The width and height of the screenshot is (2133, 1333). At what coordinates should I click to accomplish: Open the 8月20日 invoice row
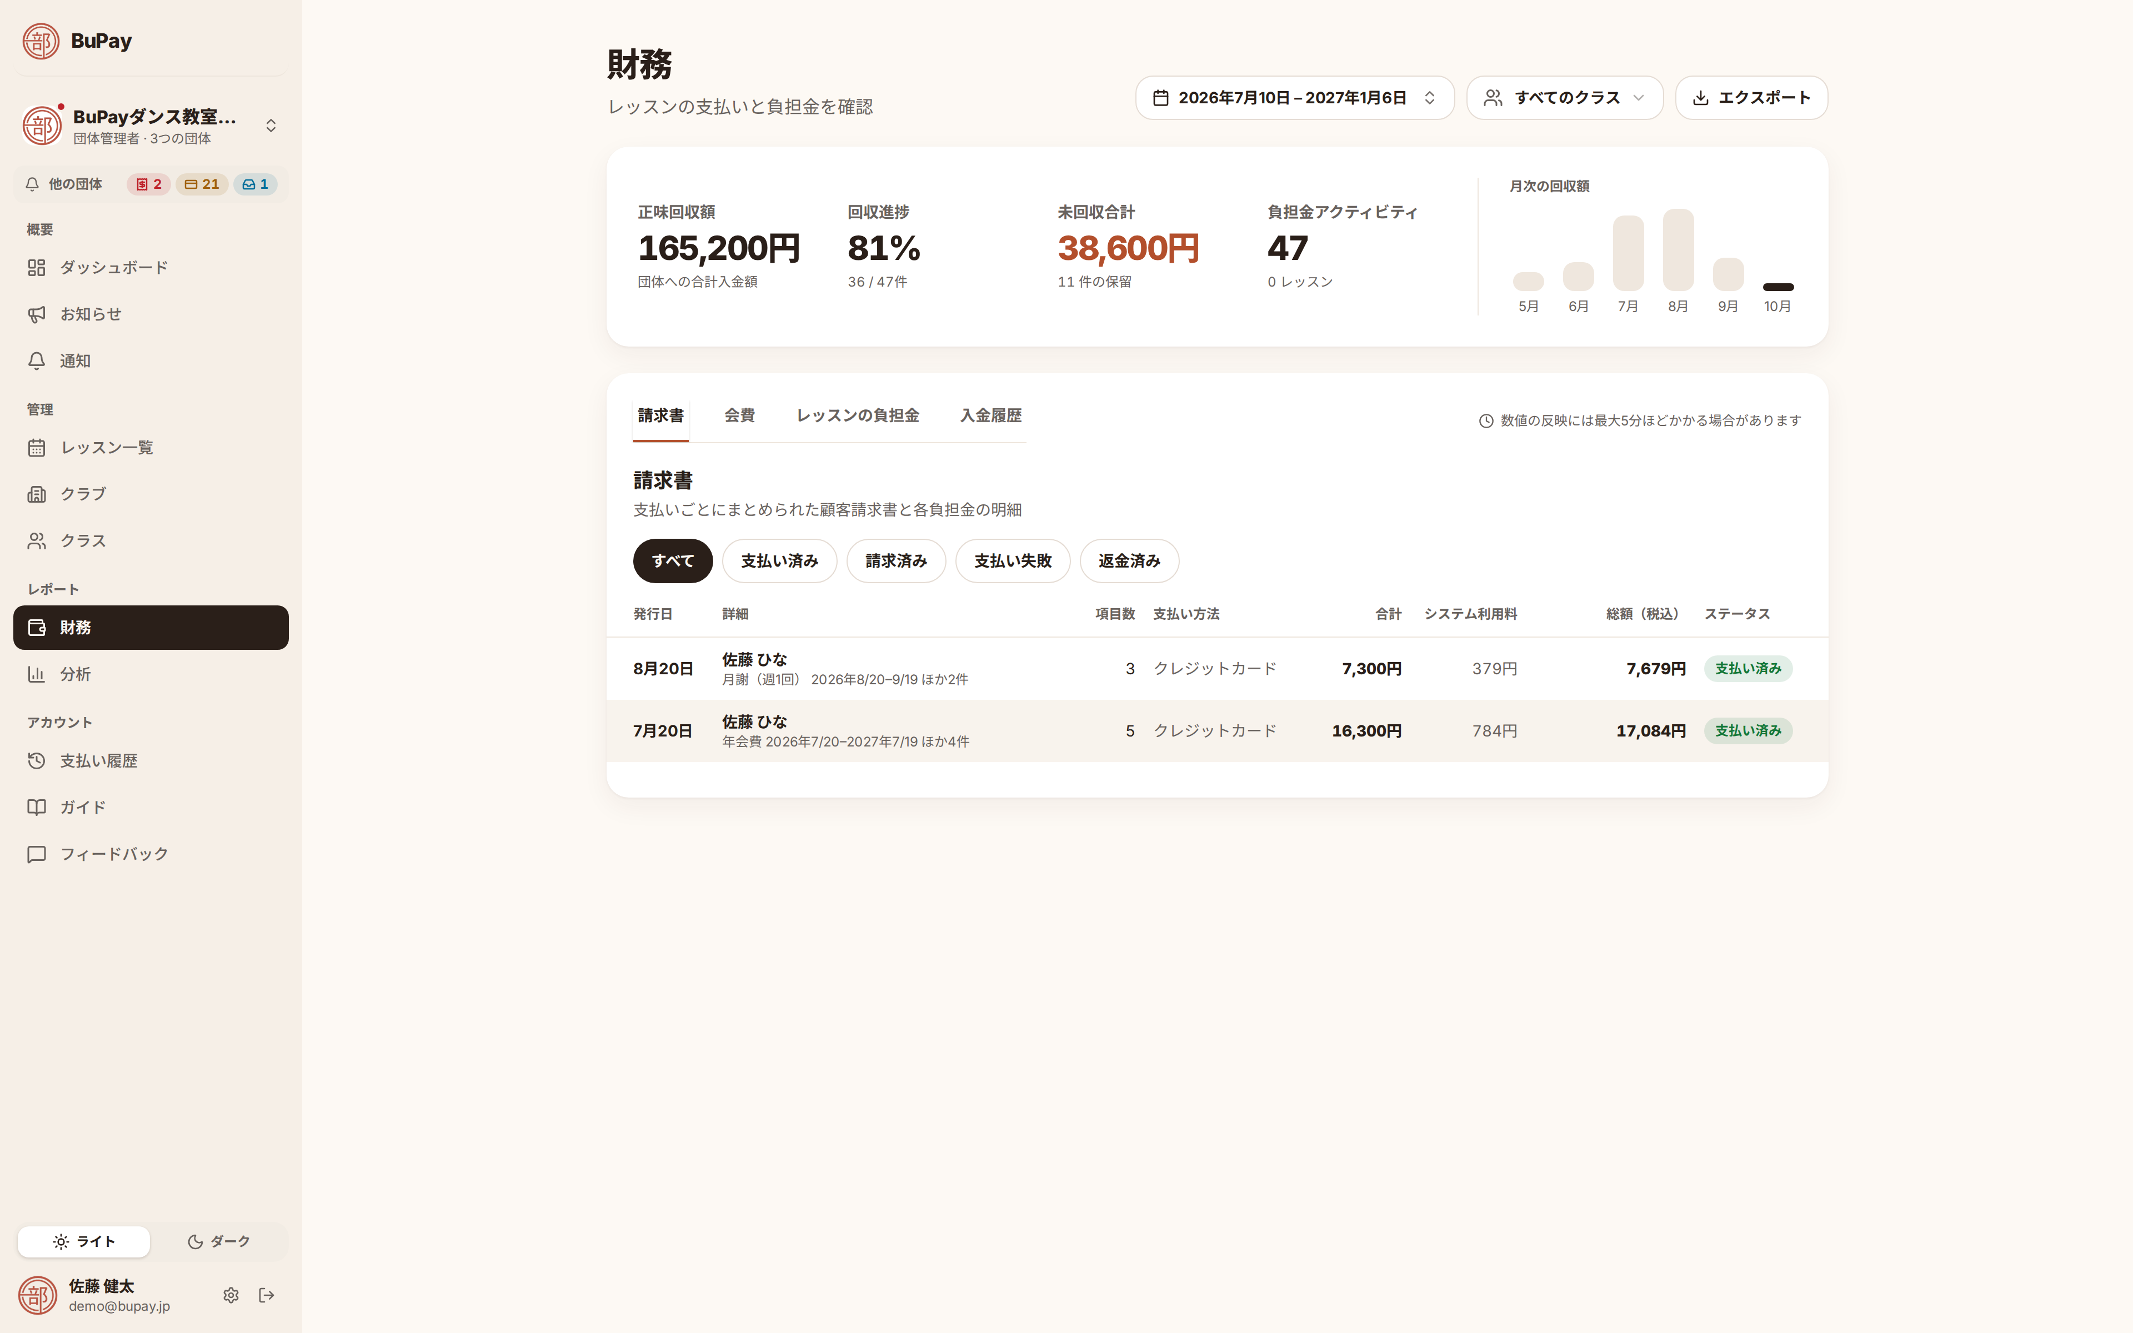pyautogui.click(x=1216, y=669)
